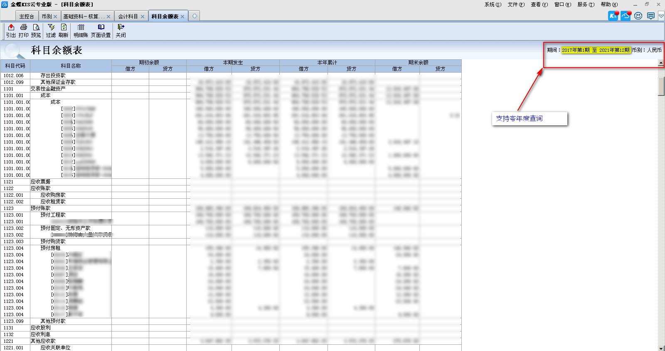
Task: Open the 系统(S) menu
Action: coord(493,5)
